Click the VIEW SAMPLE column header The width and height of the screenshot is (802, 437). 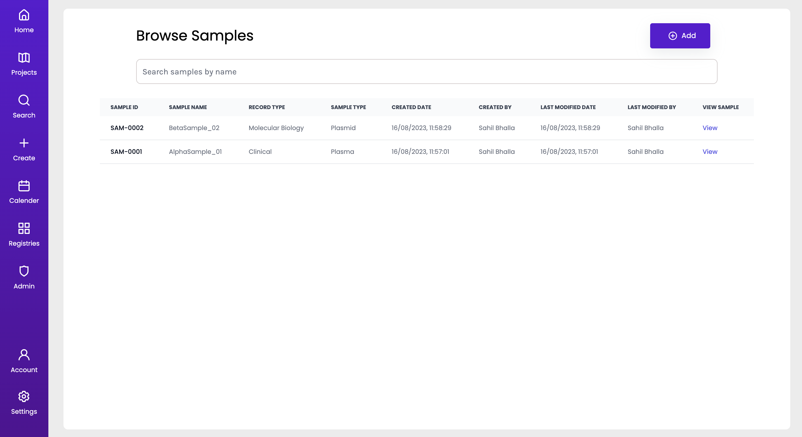point(720,107)
